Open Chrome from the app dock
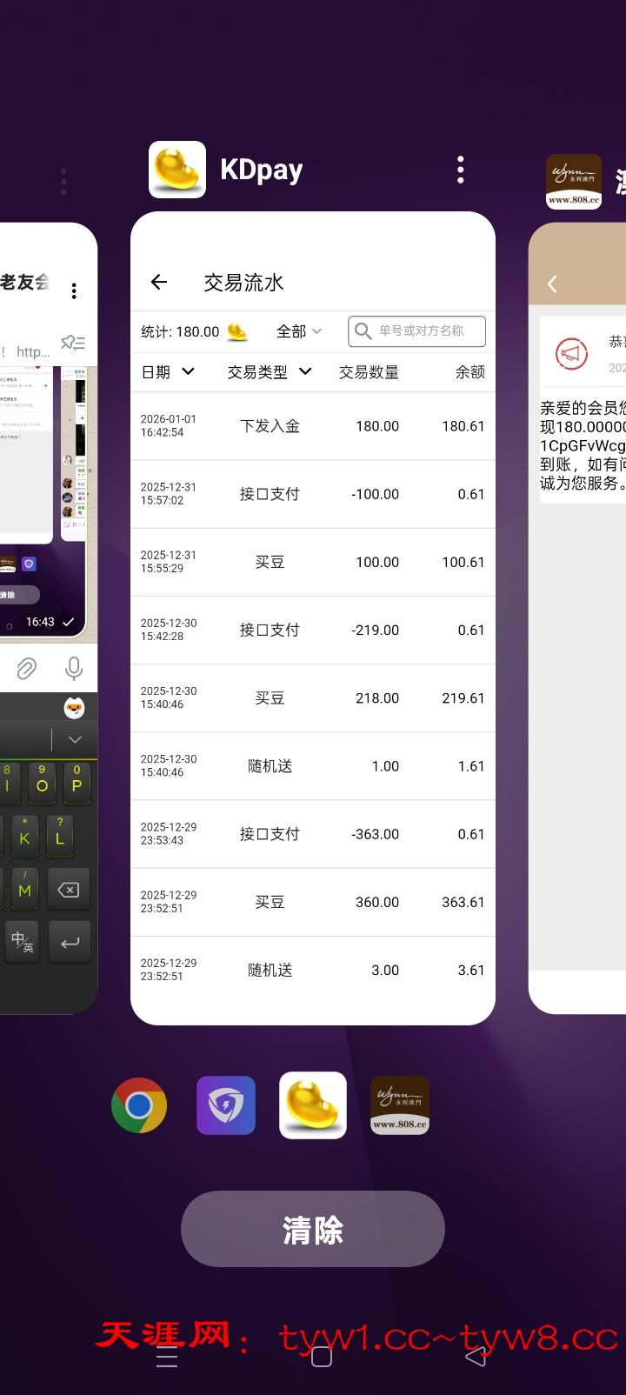626x1395 pixels. click(x=139, y=1105)
